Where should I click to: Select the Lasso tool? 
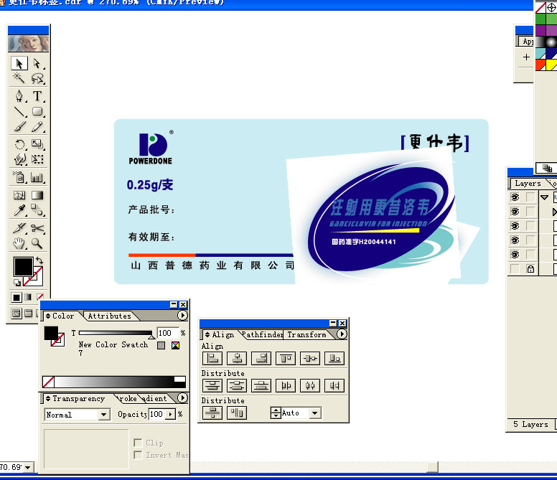pos(37,78)
